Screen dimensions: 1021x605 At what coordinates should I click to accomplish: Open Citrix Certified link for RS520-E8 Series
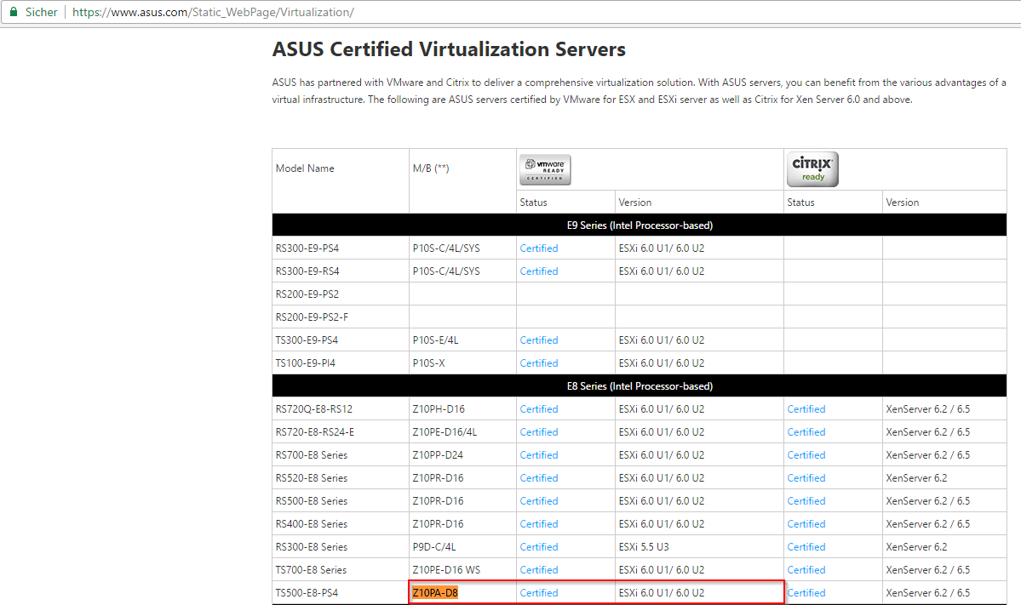tap(806, 477)
